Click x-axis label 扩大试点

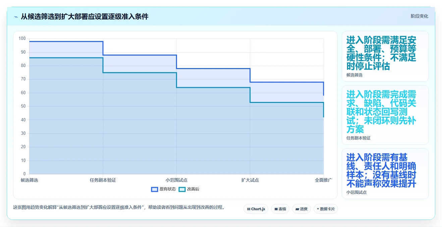pos(250,180)
